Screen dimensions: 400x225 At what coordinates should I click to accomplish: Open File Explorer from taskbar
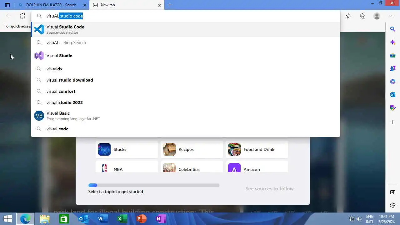tap(45, 219)
